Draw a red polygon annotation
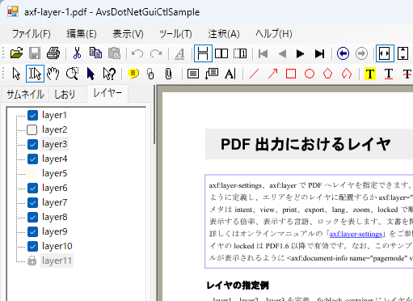This screenshot has width=413, height=301. click(327, 74)
